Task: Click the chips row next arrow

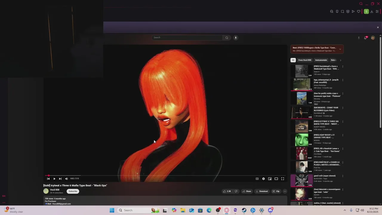Action: (341, 60)
